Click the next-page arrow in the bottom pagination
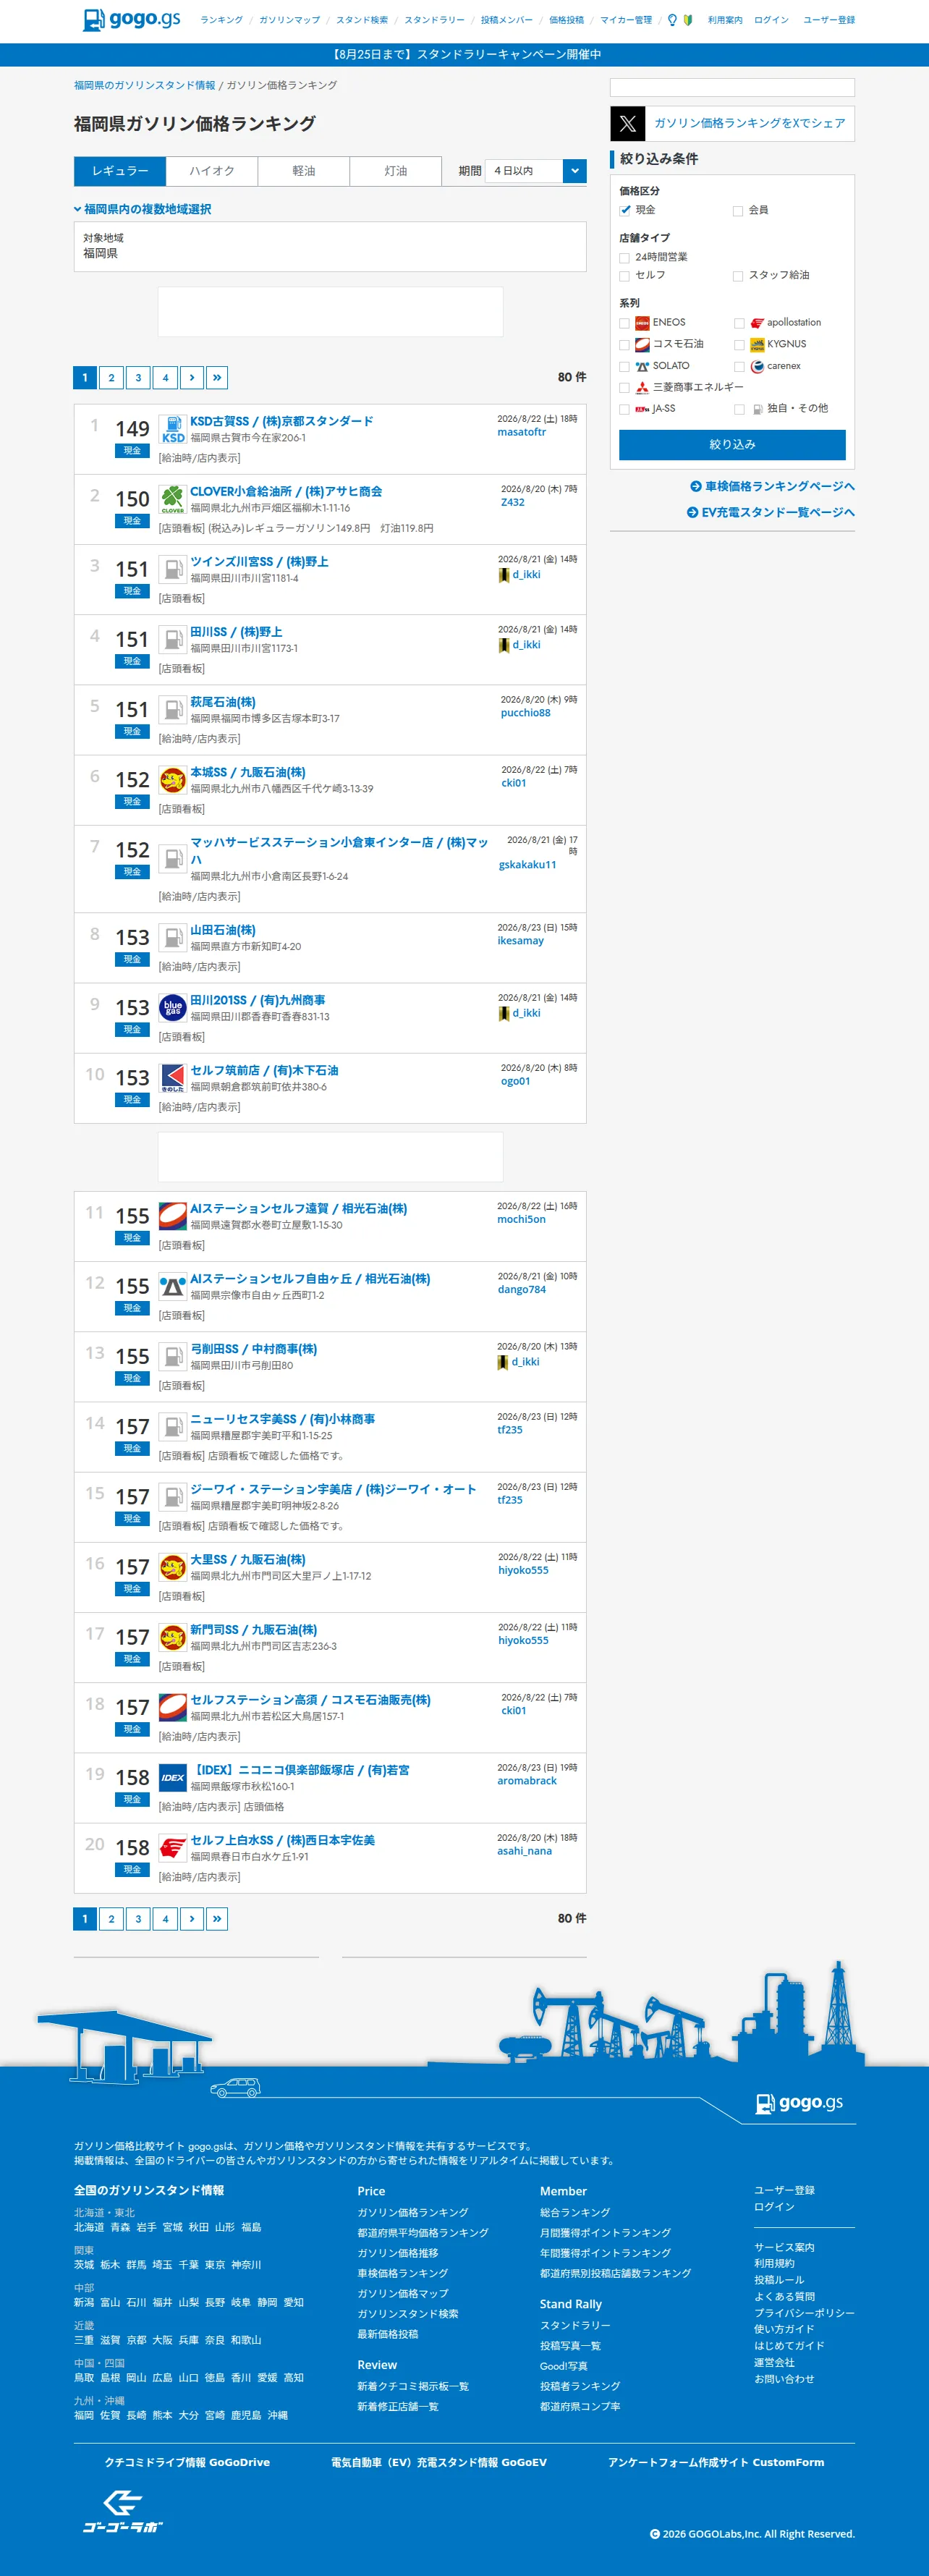Viewport: 929px width, 2576px height. click(192, 1919)
